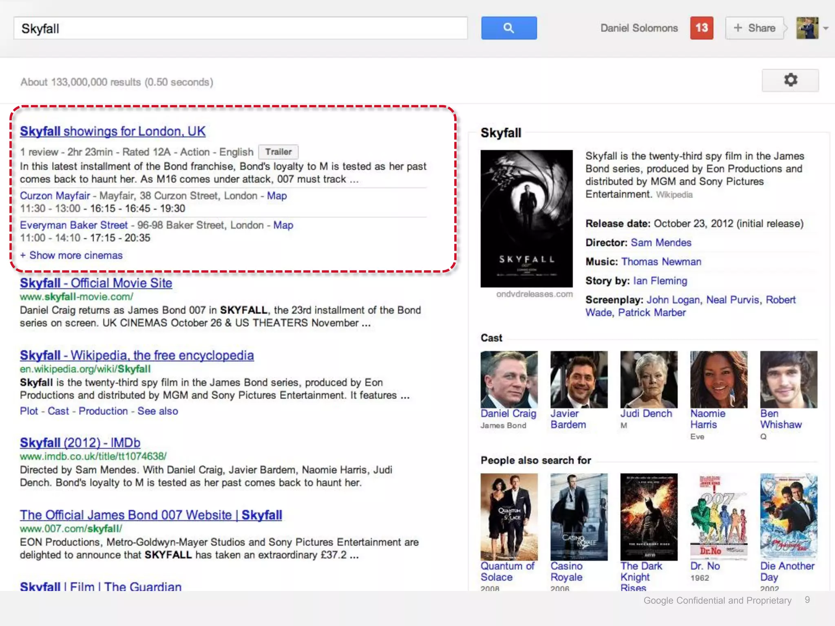Open composer Thomas Newman link

click(661, 262)
